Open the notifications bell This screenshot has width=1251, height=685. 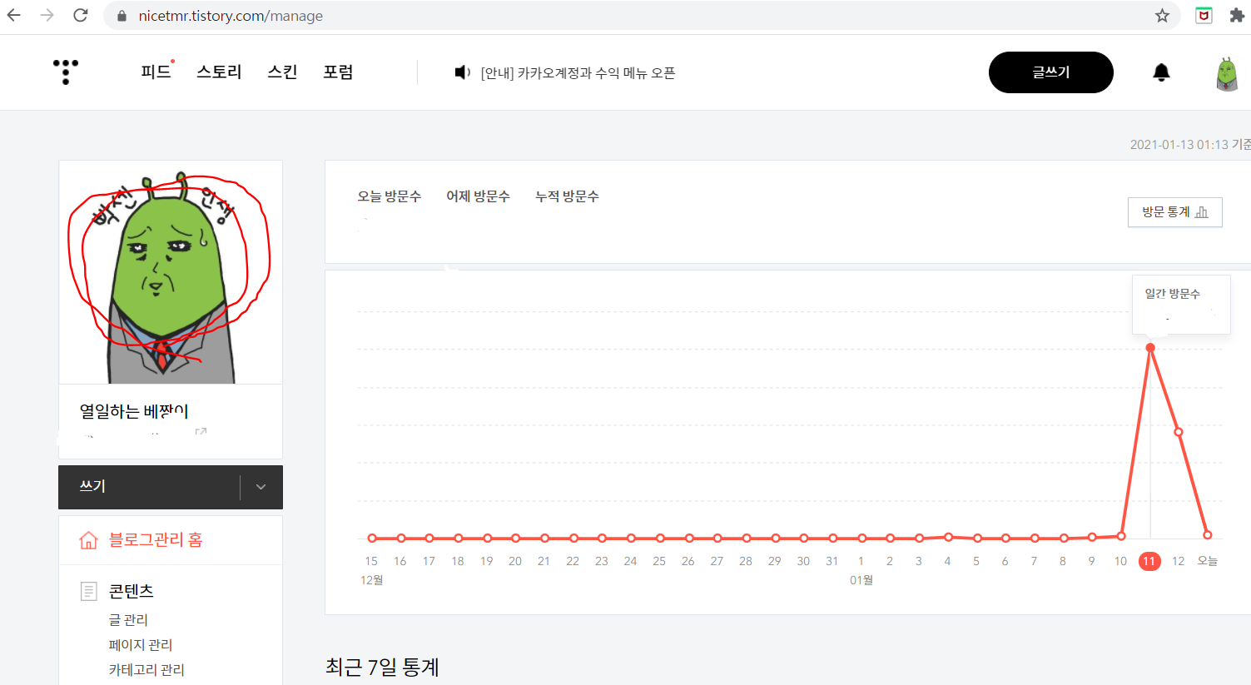tap(1161, 72)
